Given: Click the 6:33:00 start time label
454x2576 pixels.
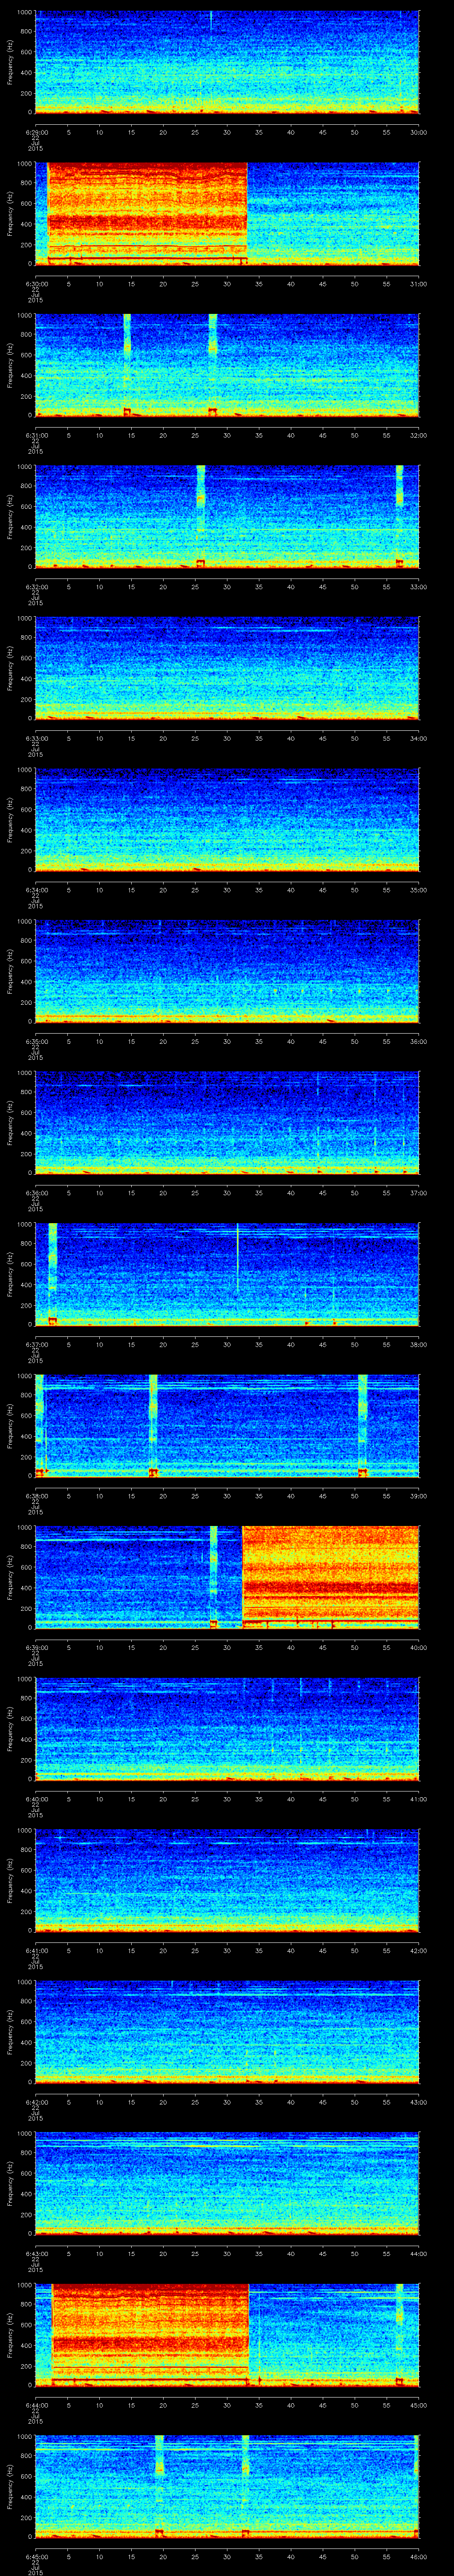Looking at the screenshot, I should 35,738.
